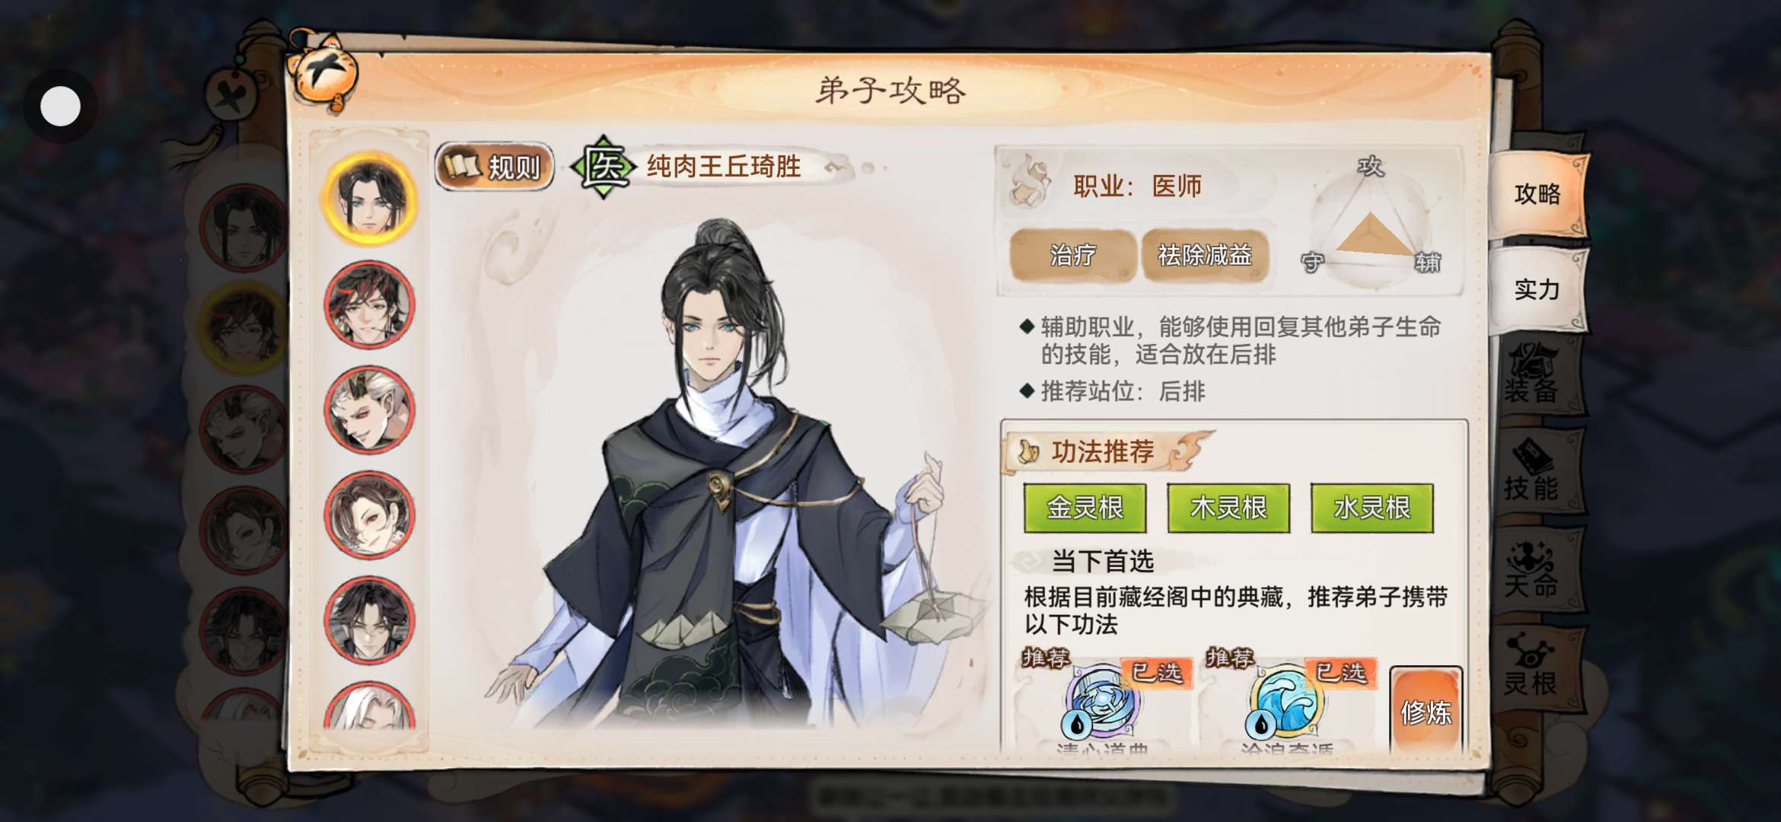Open the 灵根 spirit root side tab
This screenshot has width=1781, height=822.
1531,667
